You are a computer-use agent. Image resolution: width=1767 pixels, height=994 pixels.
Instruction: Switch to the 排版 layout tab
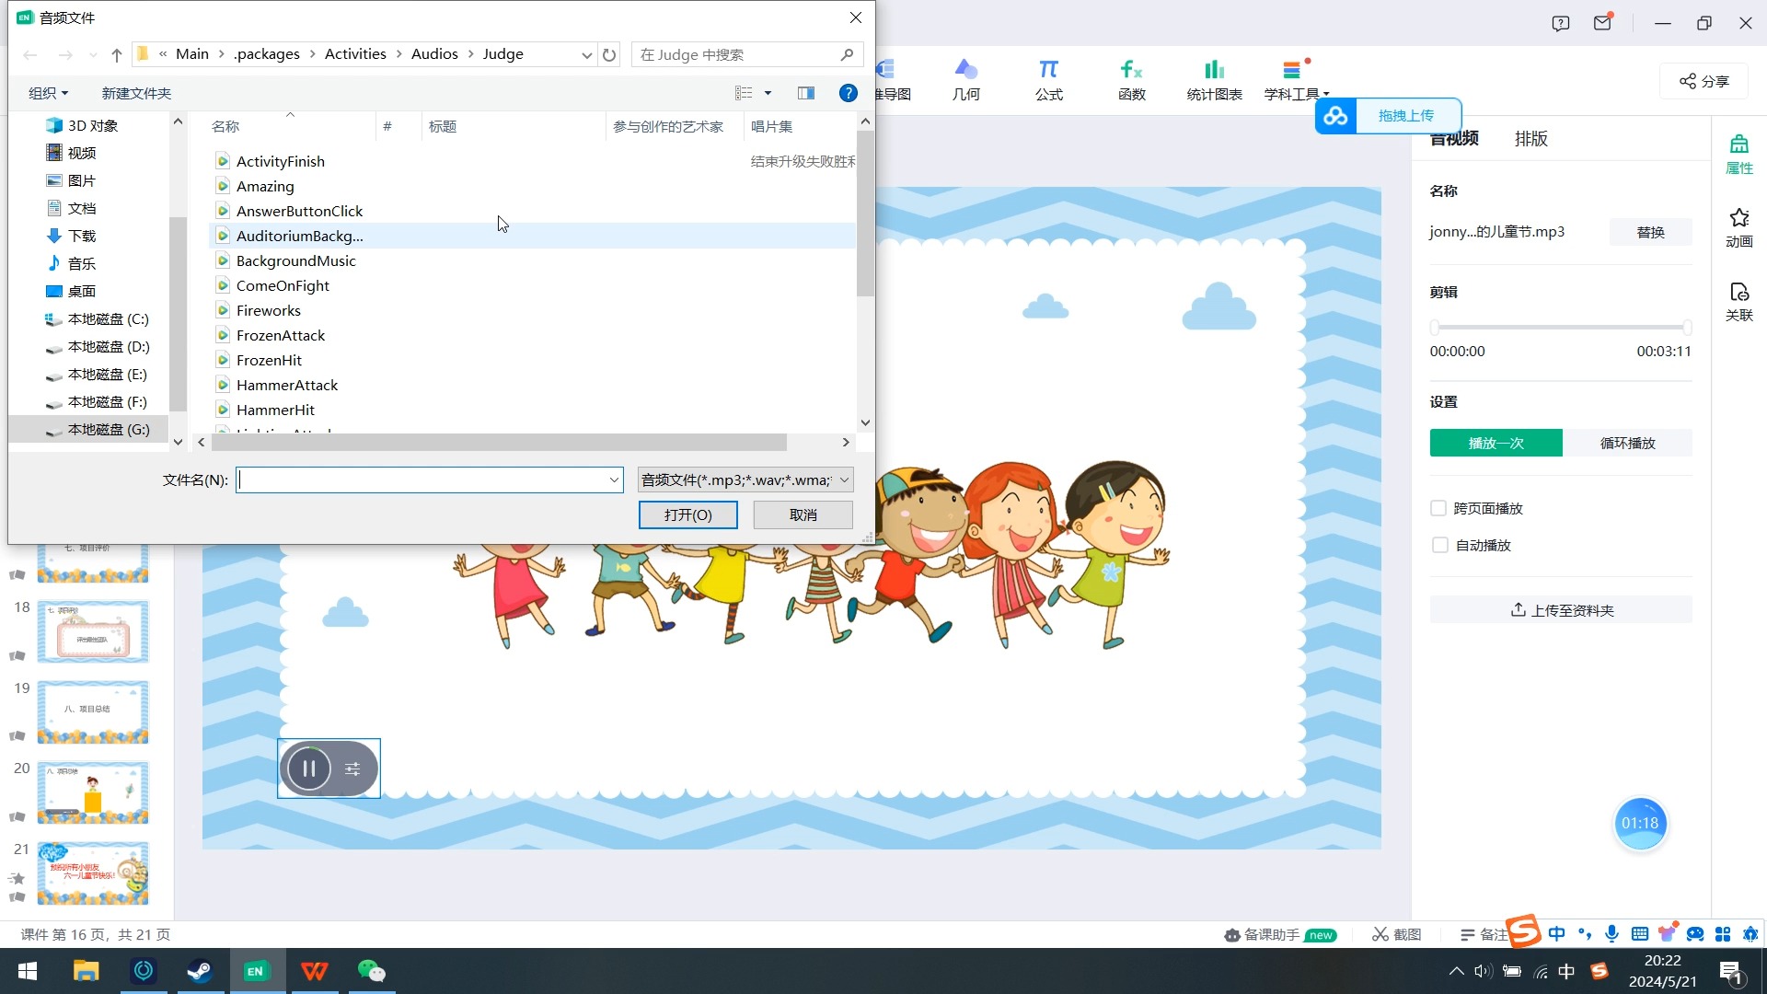(1531, 139)
